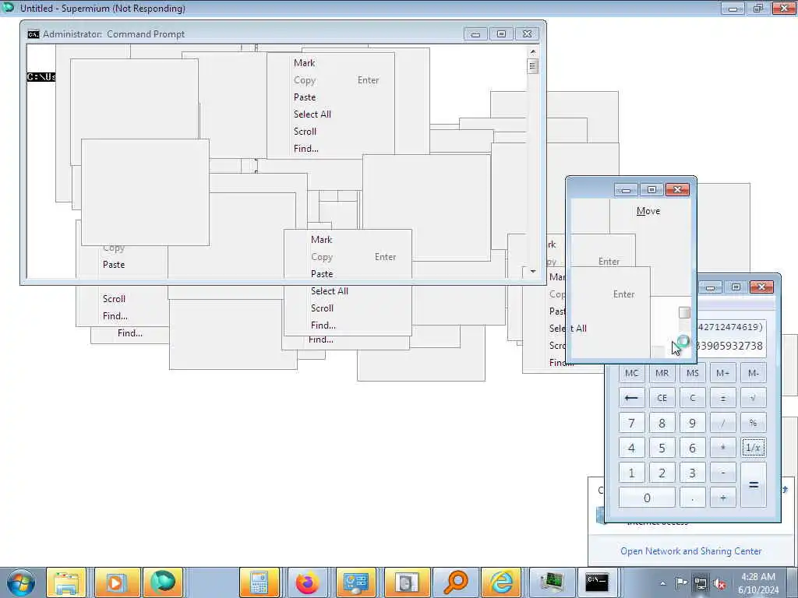Click the C clear key in Calculator
Screen dimensions: 798x598
tap(693, 398)
